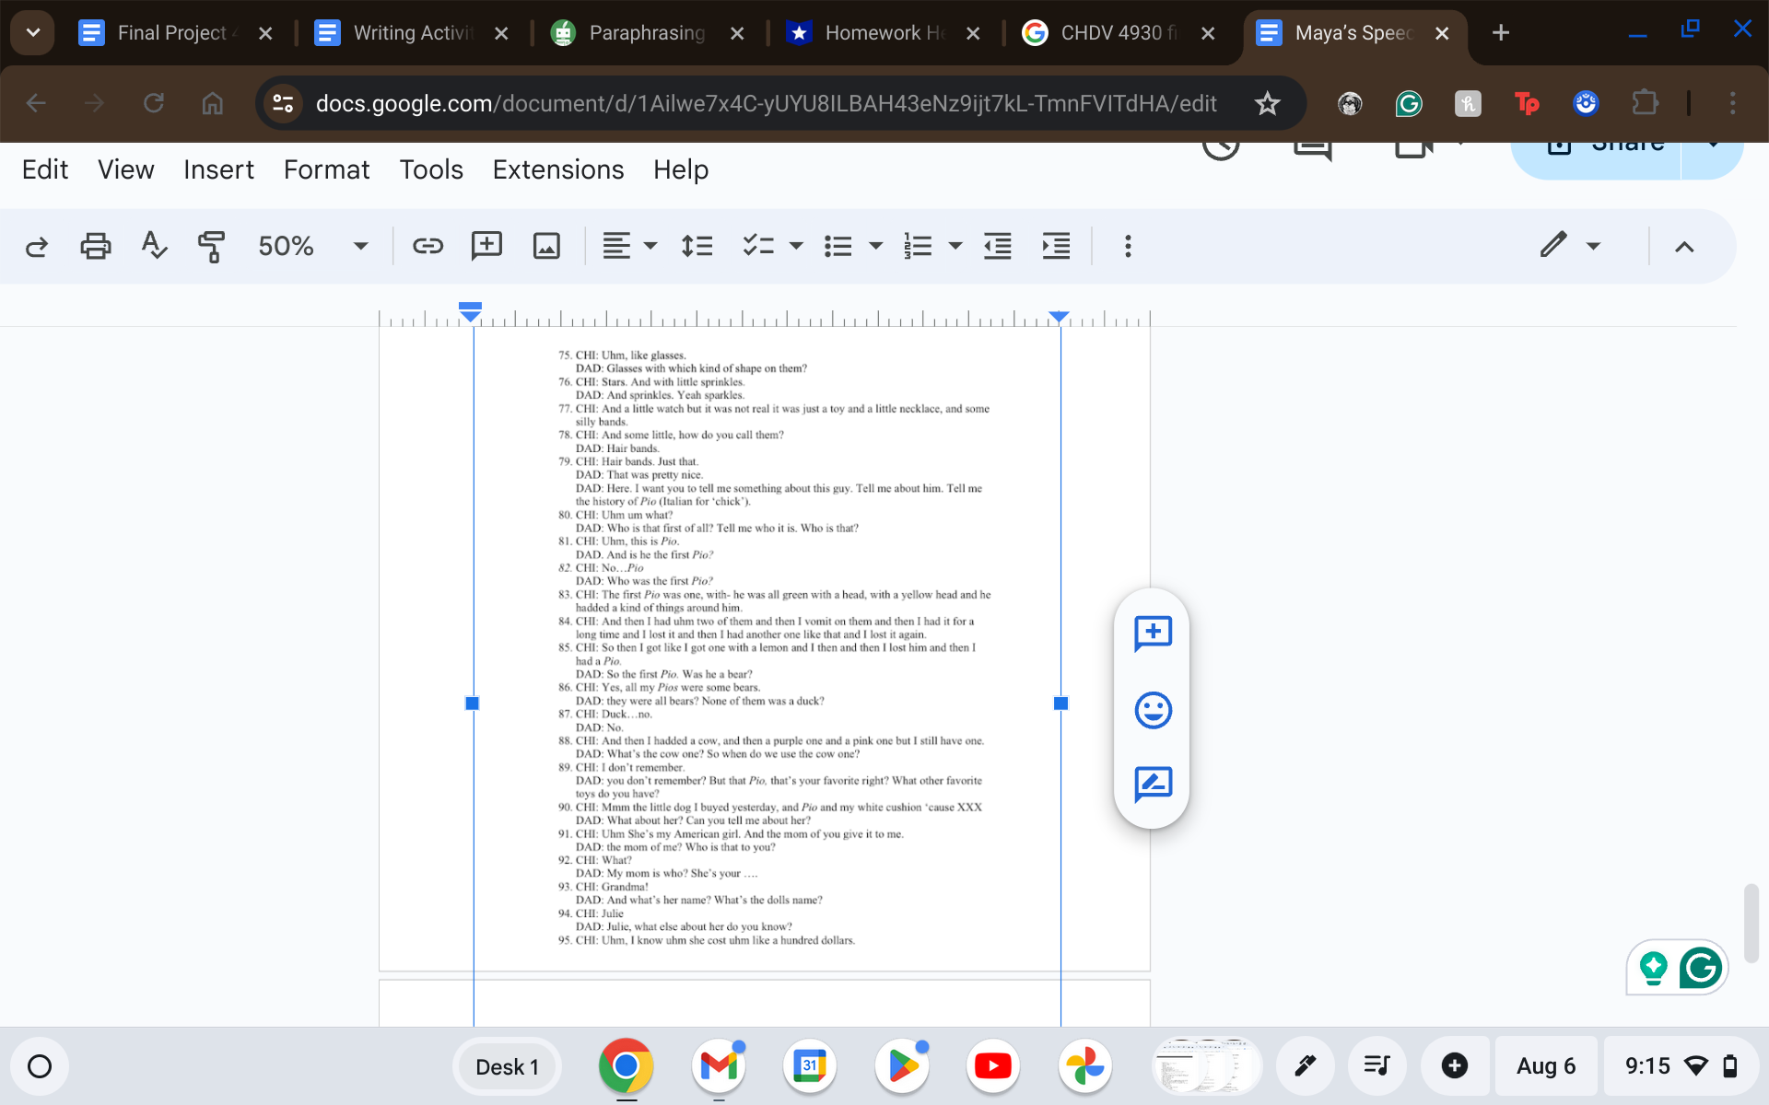
Task: Insert a link using the toolbar icon
Action: (428, 246)
